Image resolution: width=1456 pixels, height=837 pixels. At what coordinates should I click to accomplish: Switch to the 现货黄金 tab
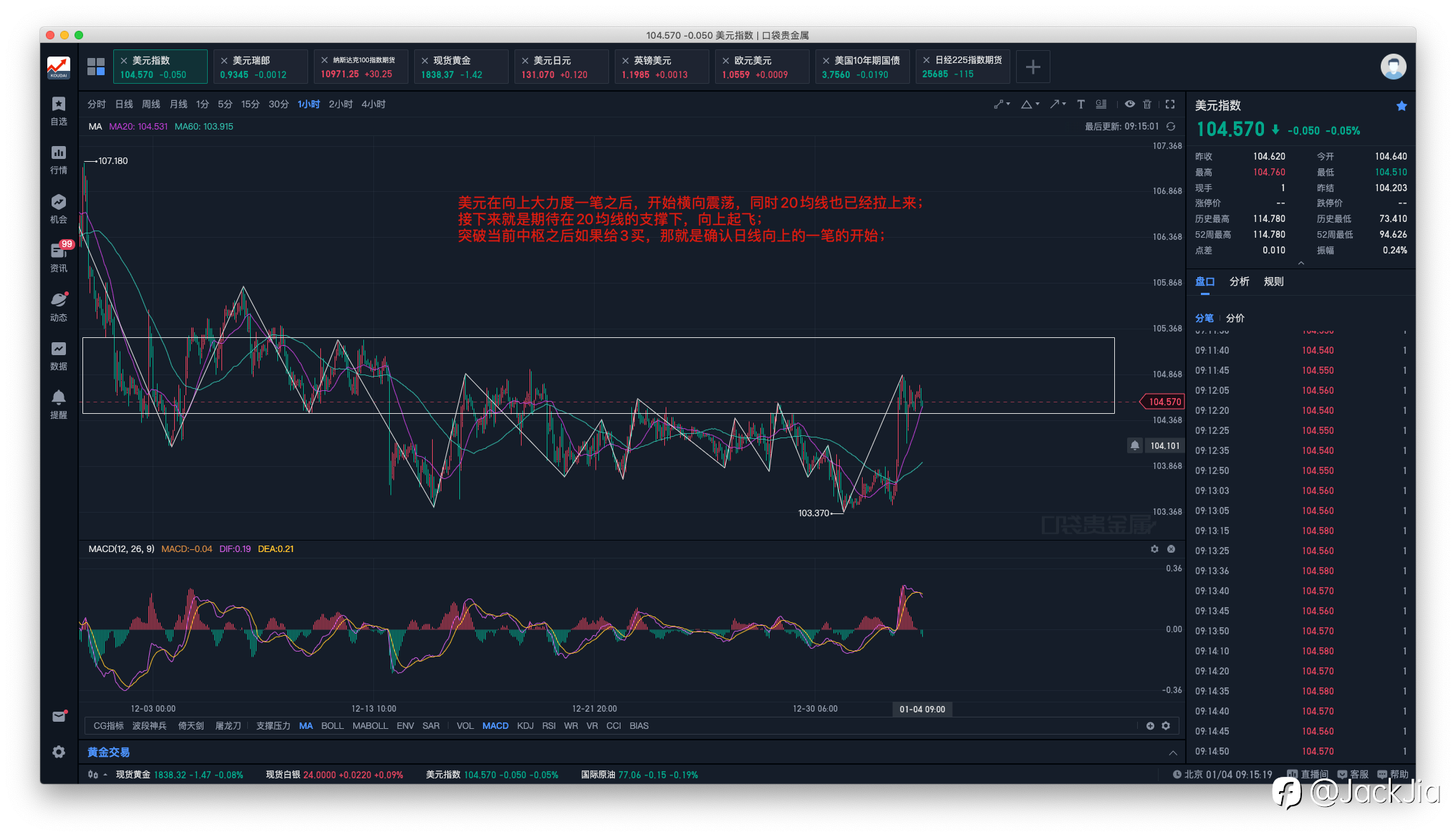point(461,67)
